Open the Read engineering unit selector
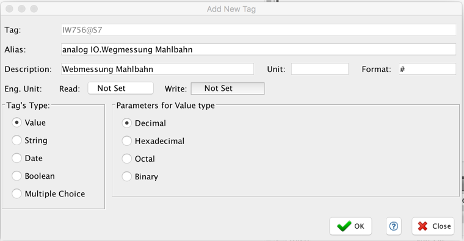The image size is (464, 241). point(120,88)
